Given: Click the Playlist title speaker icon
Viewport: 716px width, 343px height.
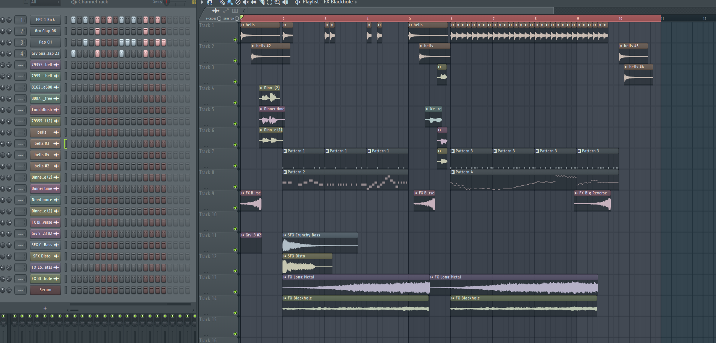Looking at the screenshot, I should tap(298, 2).
